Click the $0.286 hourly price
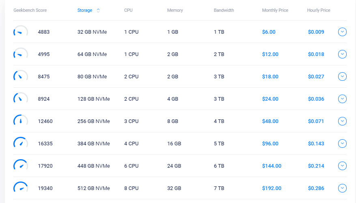Image resolution: width=356 pixels, height=203 pixels. click(x=316, y=188)
